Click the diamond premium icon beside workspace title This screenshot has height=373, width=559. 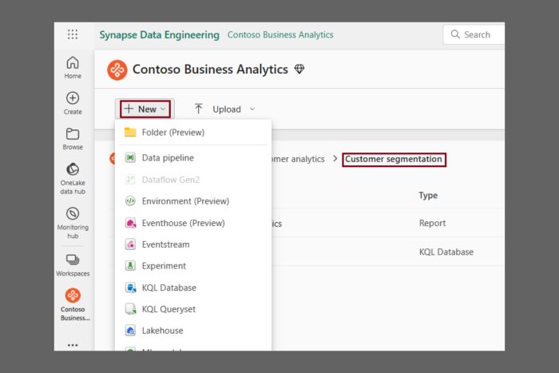(299, 69)
